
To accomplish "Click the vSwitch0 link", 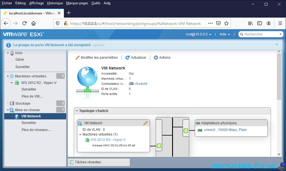I will (141, 84).
